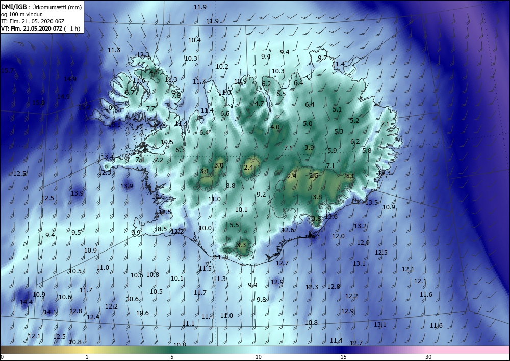Click the 14.4 value in southwest corner
This screenshot has height=361, width=510.
click(x=27, y=302)
